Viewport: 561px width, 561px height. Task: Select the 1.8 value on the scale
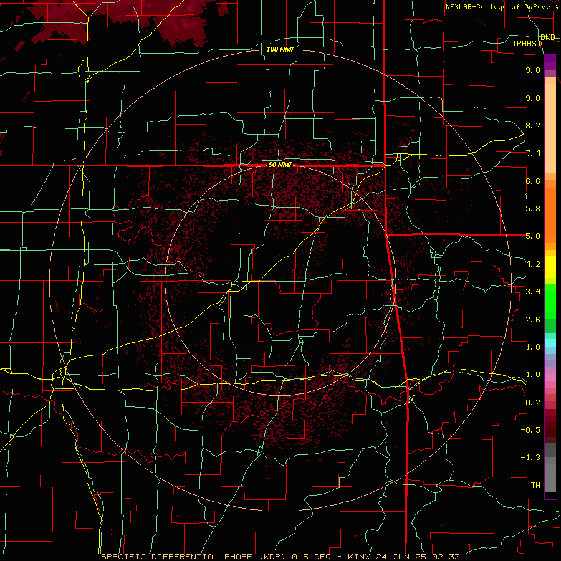click(533, 347)
